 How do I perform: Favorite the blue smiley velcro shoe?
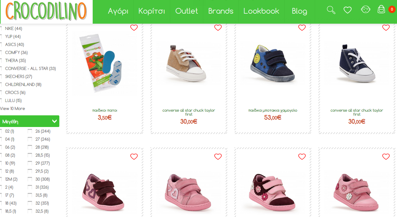coord(302,28)
